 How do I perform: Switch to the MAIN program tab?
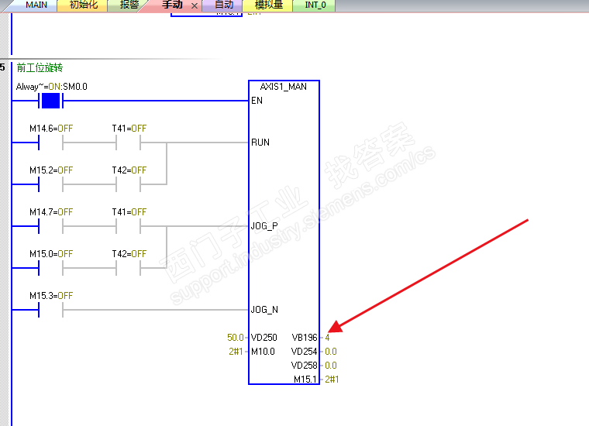[36, 5]
